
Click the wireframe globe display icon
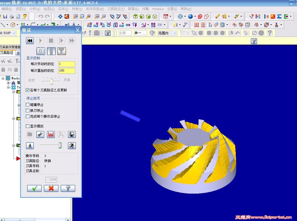tap(180, 16)
